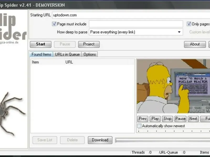This screenshot has width=210, height=157.
Task: Click the download progress bar
Action: (x=162, y=140)
